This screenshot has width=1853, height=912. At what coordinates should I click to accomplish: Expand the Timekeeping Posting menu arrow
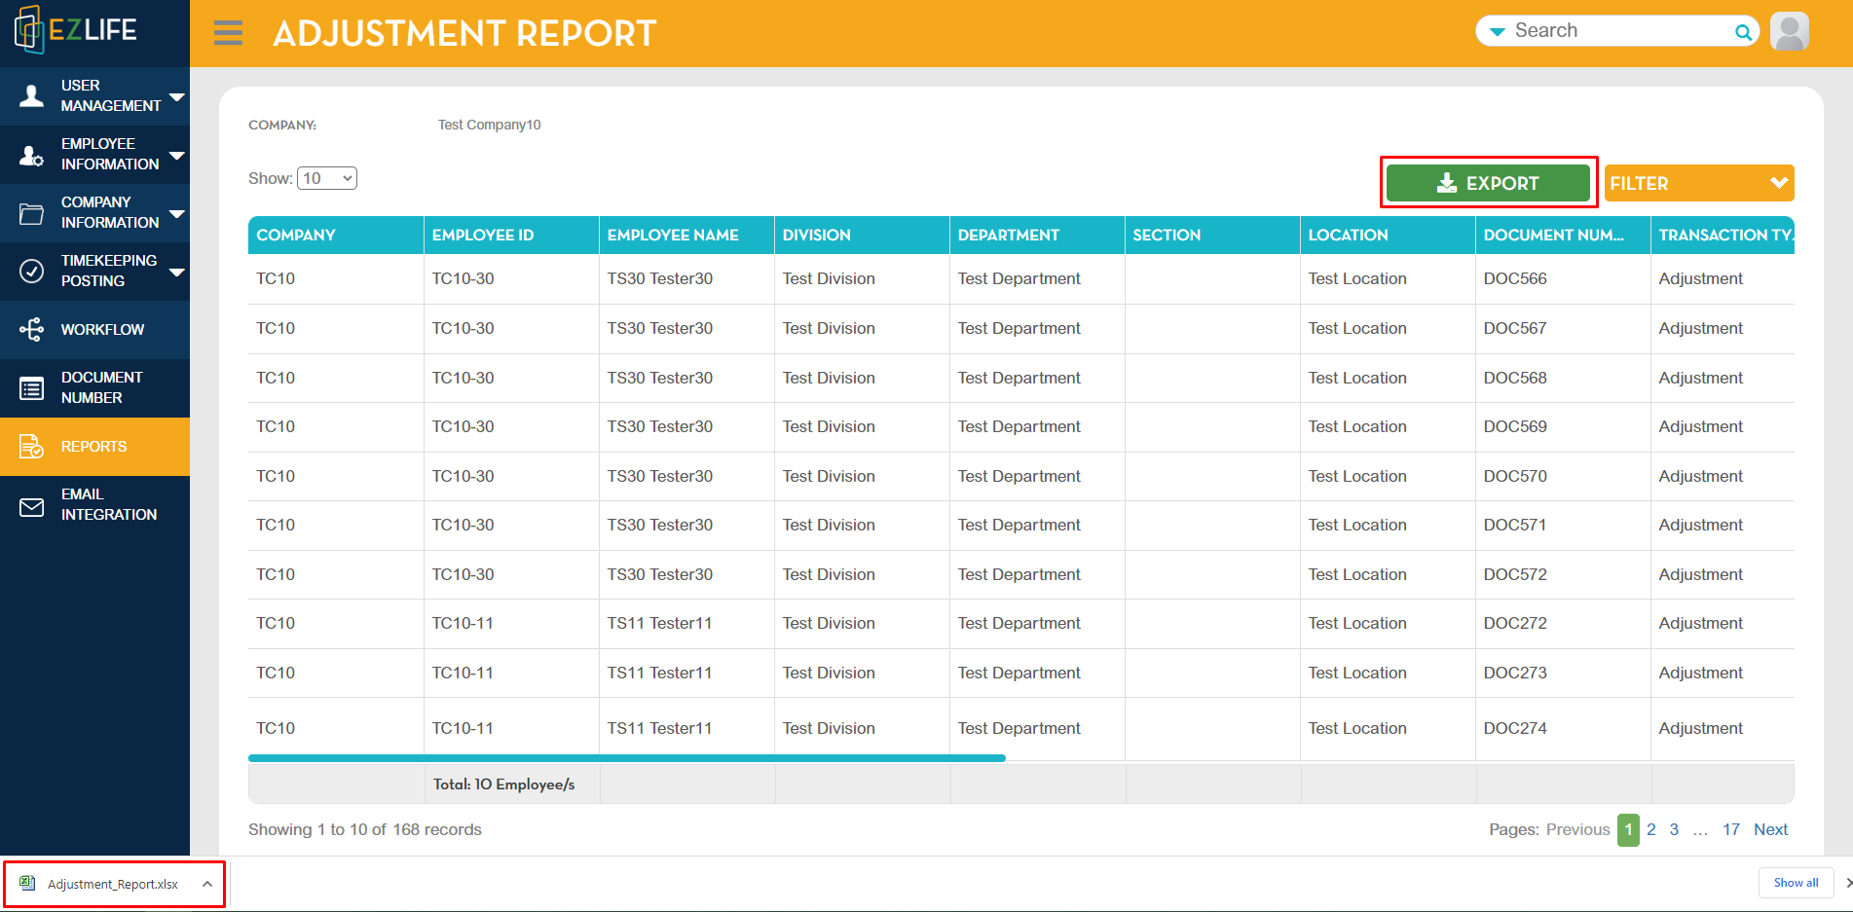[x=177, y=272]
